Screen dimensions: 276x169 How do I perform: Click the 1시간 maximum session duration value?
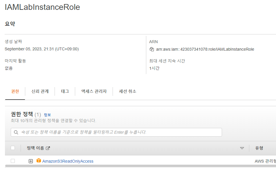154,68
